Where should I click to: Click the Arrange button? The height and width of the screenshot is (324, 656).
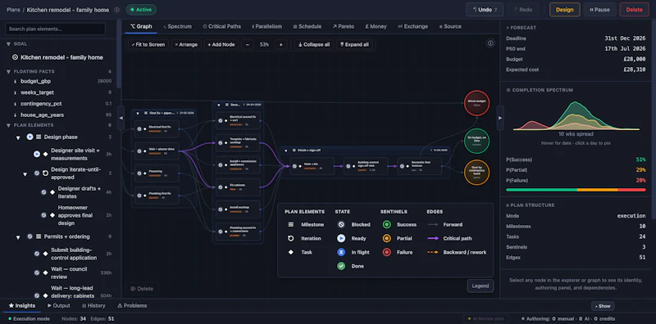pos(186,44)
